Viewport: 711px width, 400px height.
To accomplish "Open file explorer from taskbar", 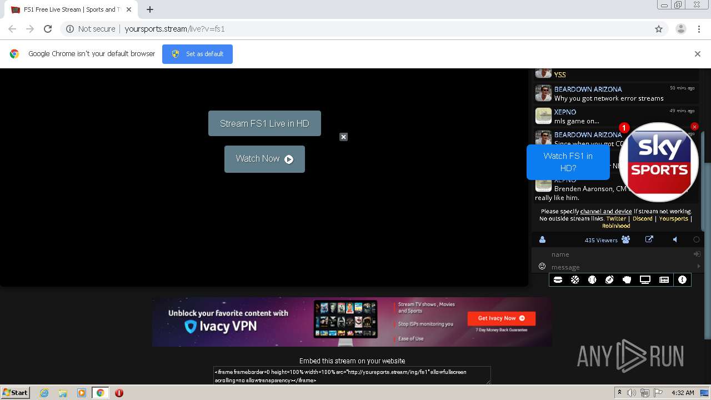I will [x=63, y=393].
